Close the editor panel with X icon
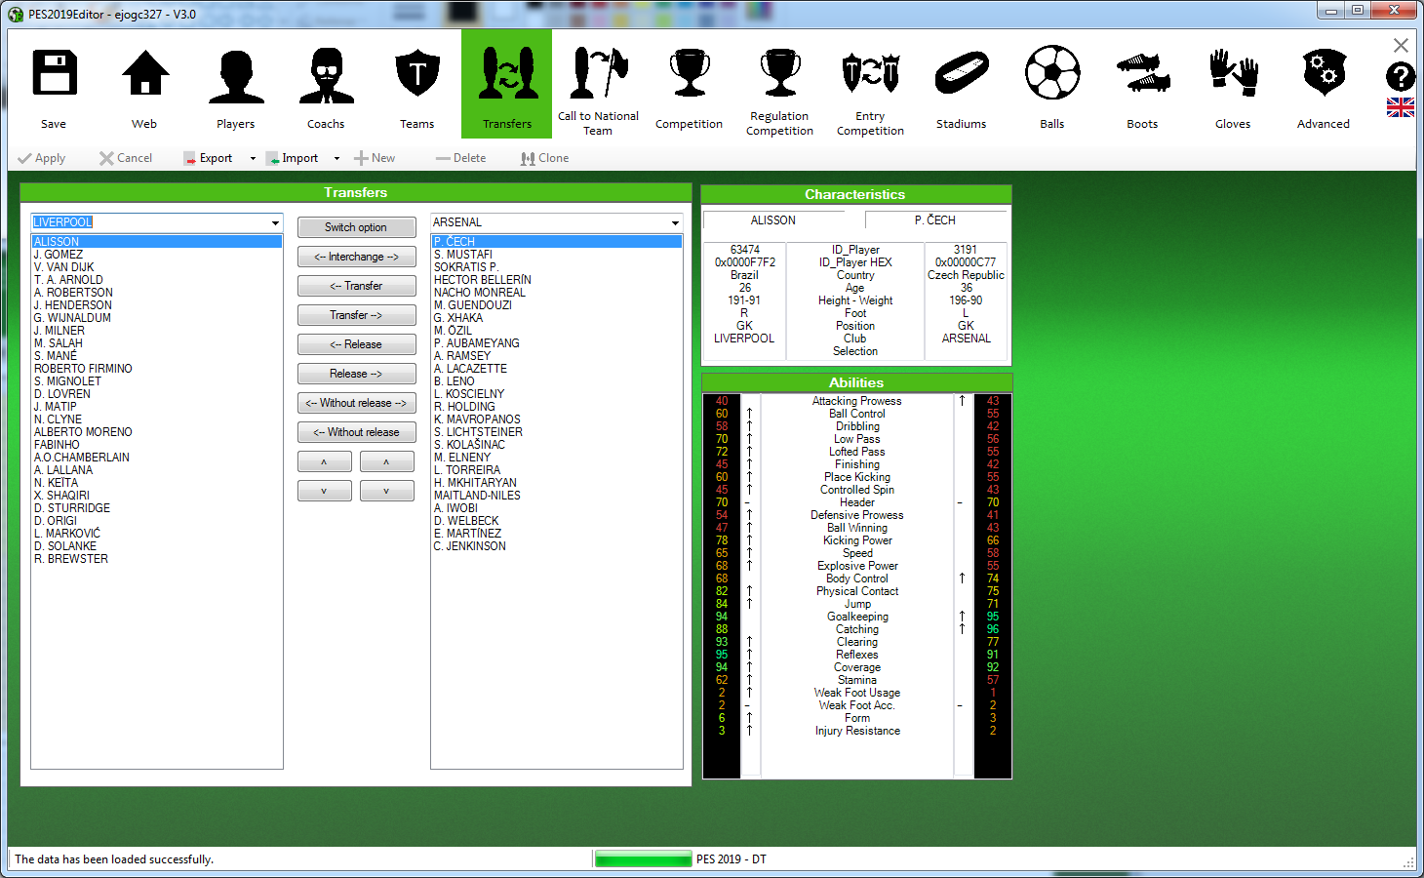The height and width of the screenshot is (878, 1424). [1401, 45]
